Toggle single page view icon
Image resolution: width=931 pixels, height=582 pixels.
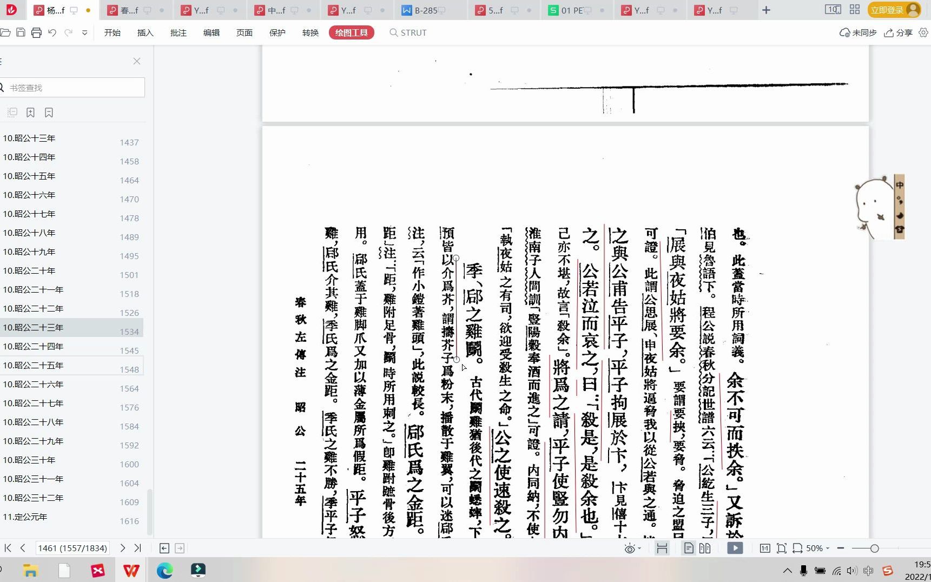click(x=689, y=548)
